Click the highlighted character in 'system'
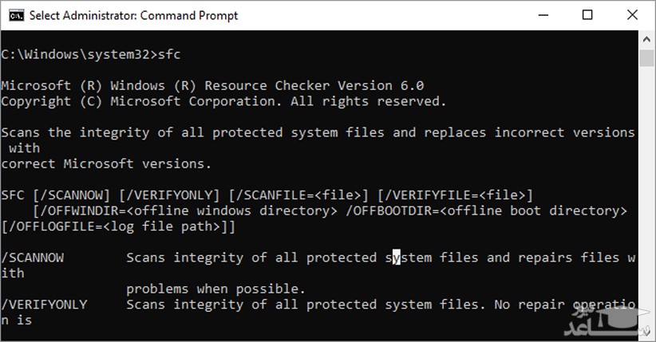Viewport: 656px width, 342px height. pos(397,257)
